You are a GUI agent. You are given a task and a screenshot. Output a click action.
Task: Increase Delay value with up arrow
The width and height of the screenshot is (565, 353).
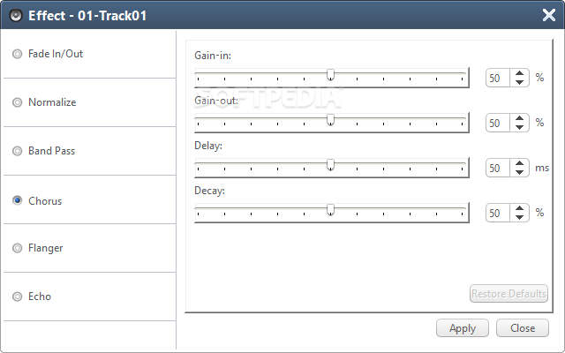click(519, 163)
